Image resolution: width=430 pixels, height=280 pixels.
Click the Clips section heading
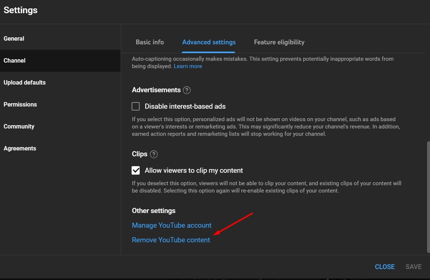140,154
